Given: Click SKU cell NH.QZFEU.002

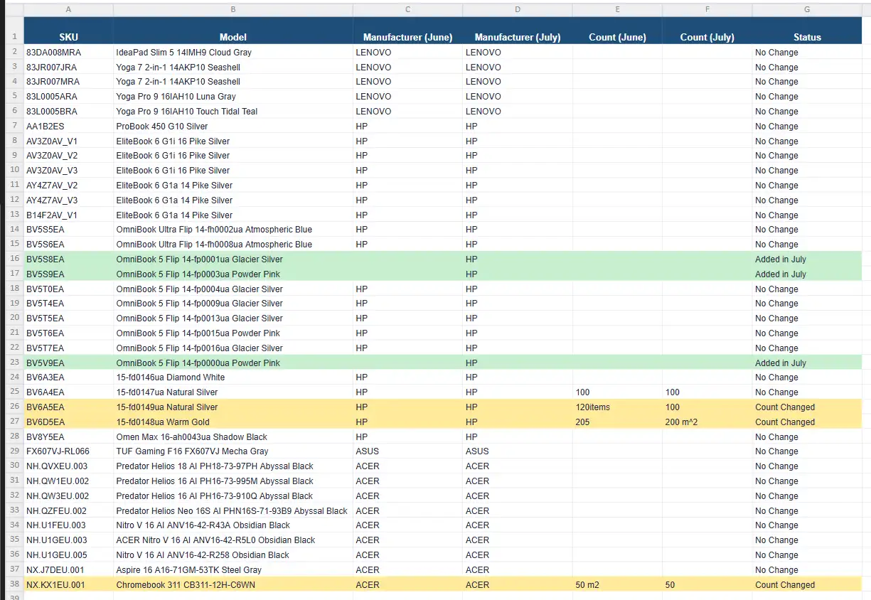Looking at the screenshot, I should click(68, 511).
